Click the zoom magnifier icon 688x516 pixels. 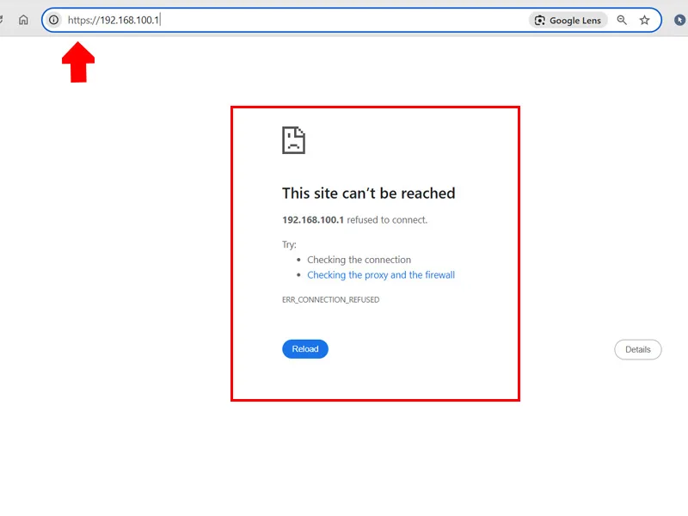pyautogui.click(x=622, y=20)
